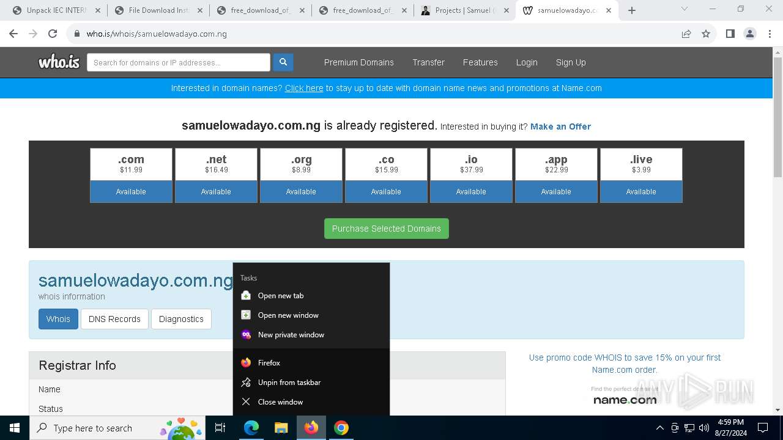Select the .io Available button

tap(471, 191)
